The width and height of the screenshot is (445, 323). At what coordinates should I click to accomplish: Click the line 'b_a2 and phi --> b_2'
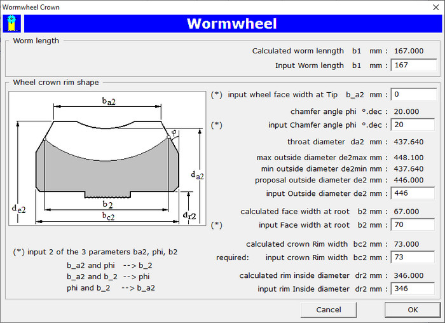(x=109, y=265)
